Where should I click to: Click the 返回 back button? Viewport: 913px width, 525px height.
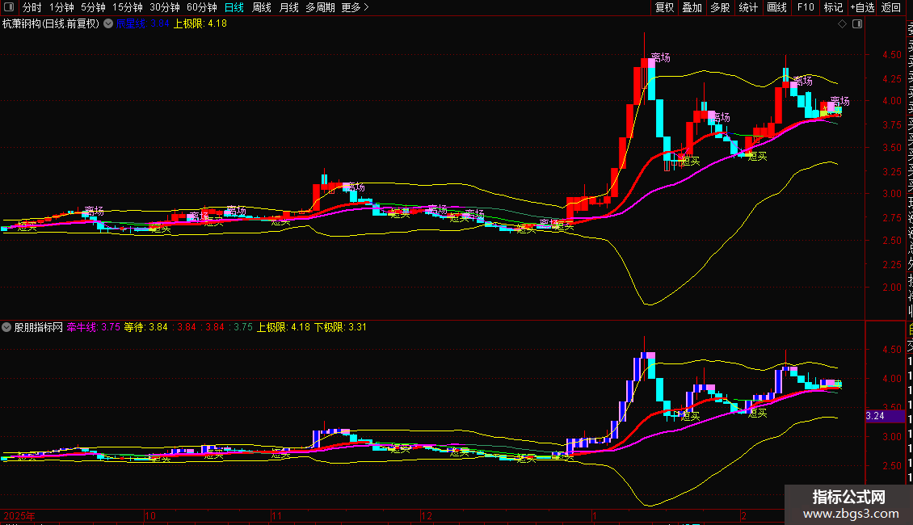tap(891, 7)
